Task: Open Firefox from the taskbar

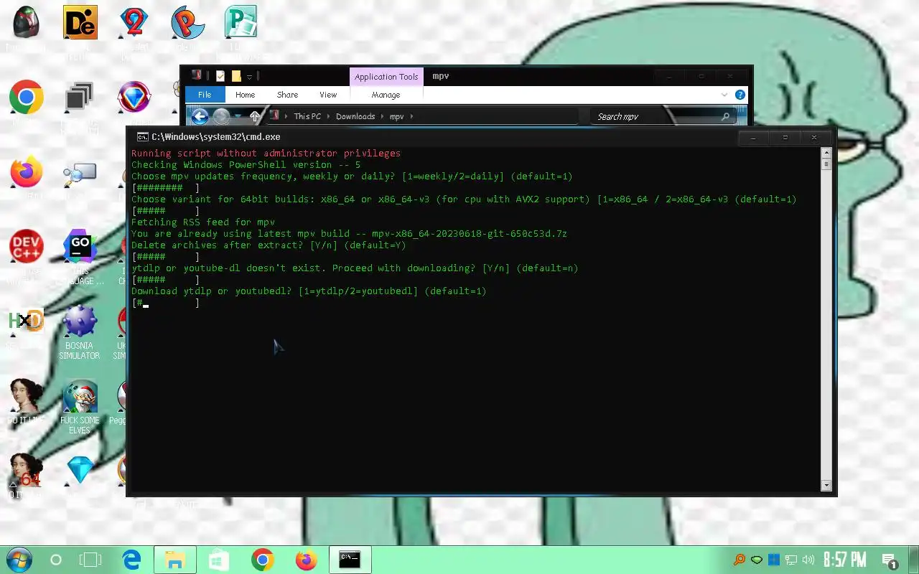Action: pos(307,560)
